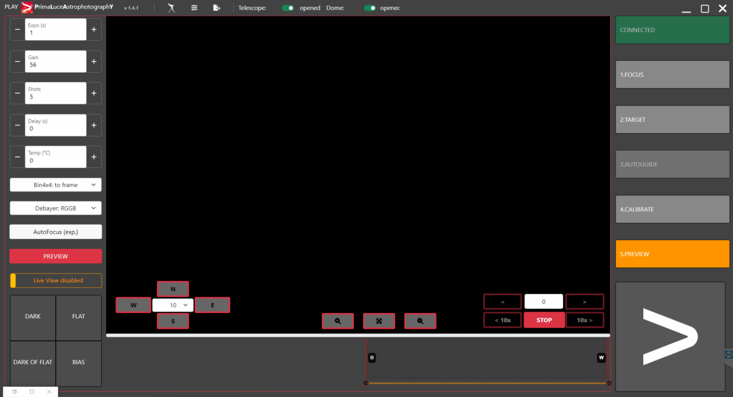Enable Live View
733x397 pixels.
pos(56,281)
